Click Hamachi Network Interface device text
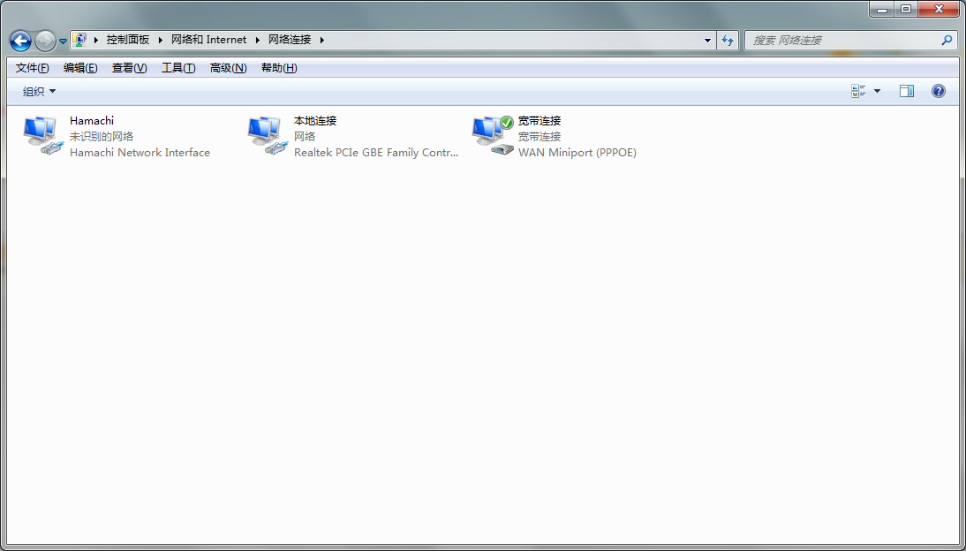Viewport: 966px width, 551px height. pyautogui.click(x=140, y=152)
